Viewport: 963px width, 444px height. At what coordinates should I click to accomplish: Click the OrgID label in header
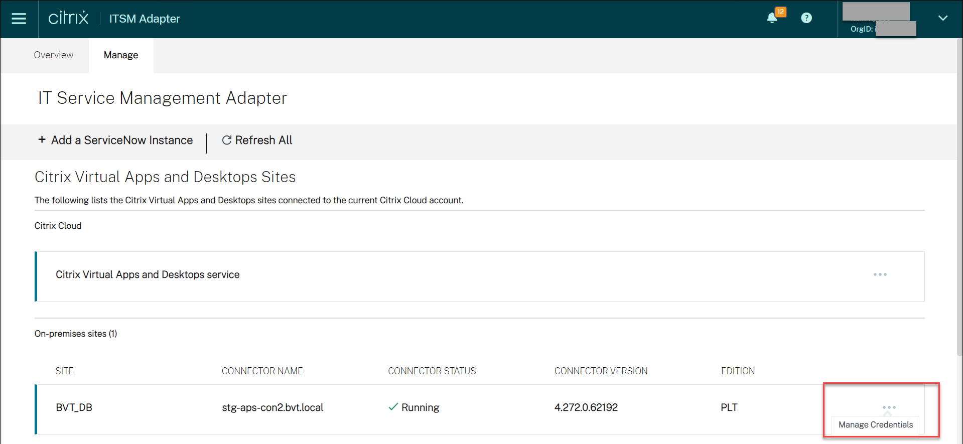861,29
